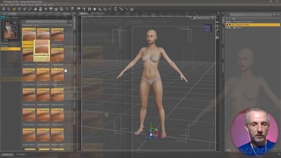Expand the Anatomy category arrow
281x158 pixels.
tap(2, 43)
